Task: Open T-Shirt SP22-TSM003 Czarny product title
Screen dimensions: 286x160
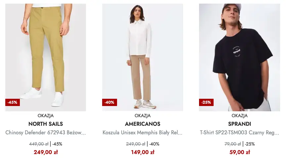Action: pyautogui.click(x=239, y=133)
